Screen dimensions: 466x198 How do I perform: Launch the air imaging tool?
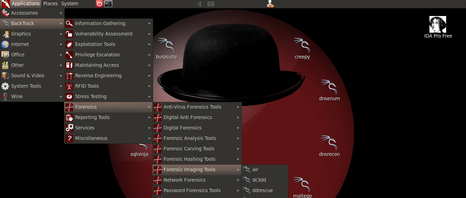click(265, 169)
